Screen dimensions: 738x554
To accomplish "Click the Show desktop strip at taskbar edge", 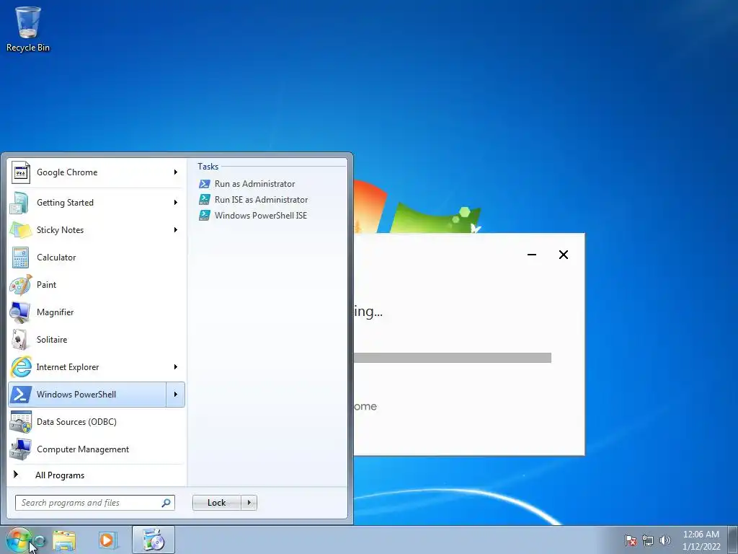I will coord(733,540).
